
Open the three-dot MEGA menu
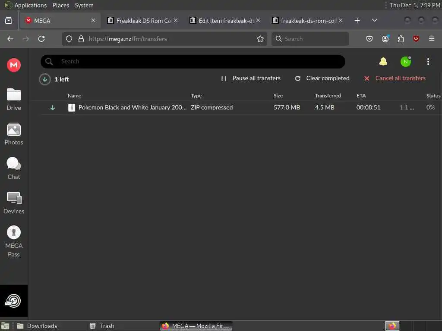point(428,62)
